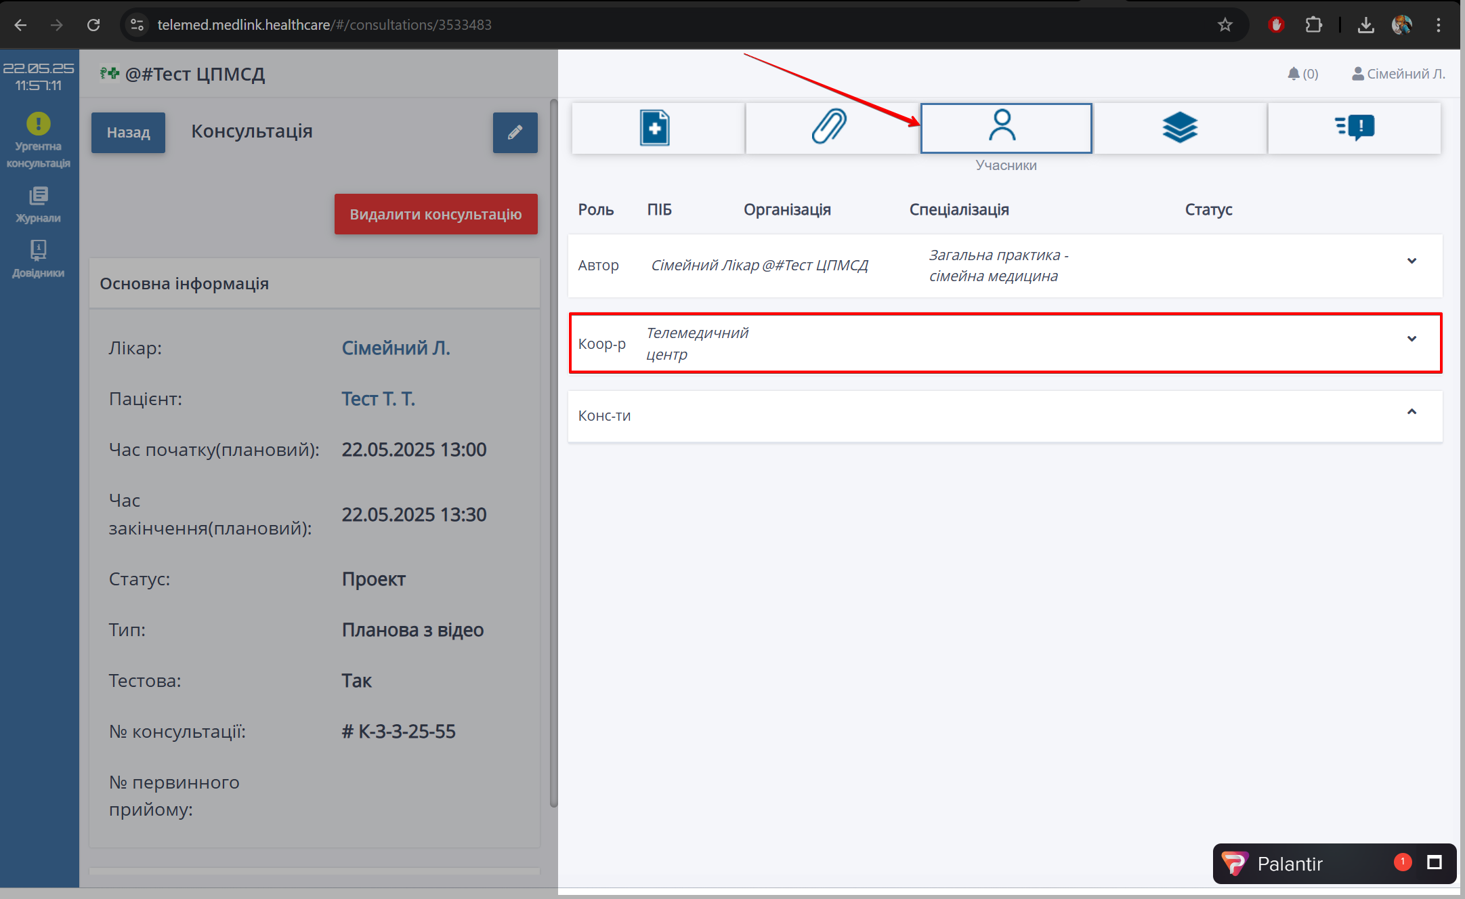1465x899 pixels.
Task: Open the chat messages tab icon
Action: pos(1354,128)
